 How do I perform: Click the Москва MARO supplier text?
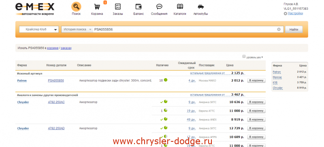click(207, 81)
